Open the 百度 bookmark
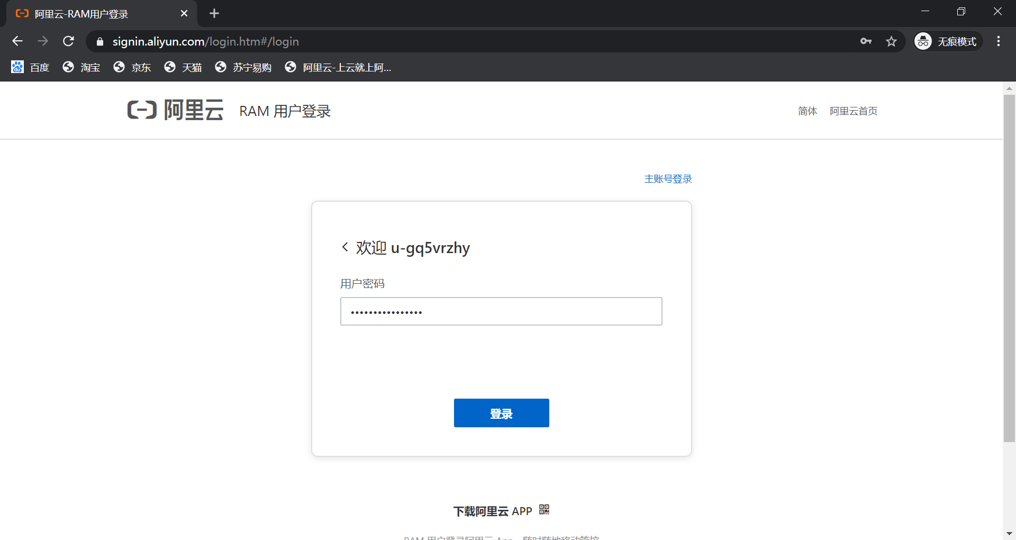This screenshot has height=540, width=1016. click(30, 67)
